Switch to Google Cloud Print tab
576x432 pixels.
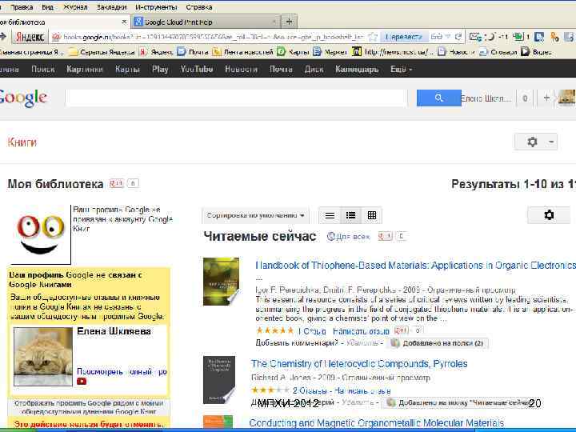click(206, 22)
